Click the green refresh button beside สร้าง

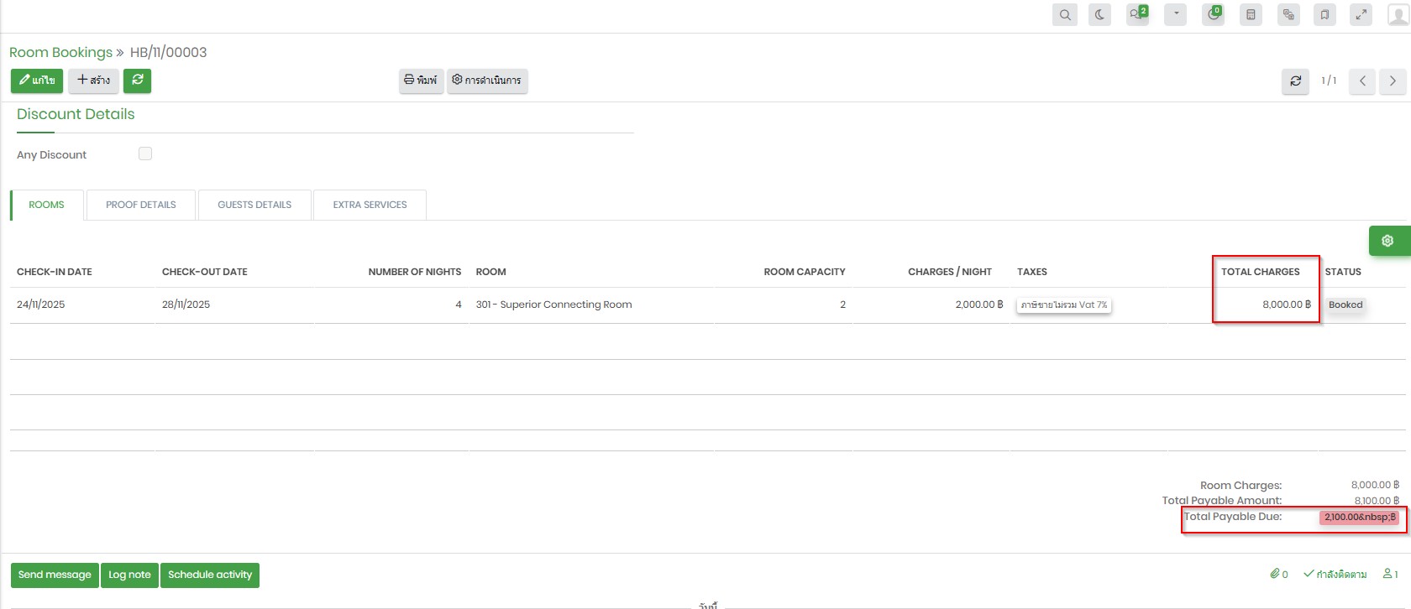(x=137, y=81)
